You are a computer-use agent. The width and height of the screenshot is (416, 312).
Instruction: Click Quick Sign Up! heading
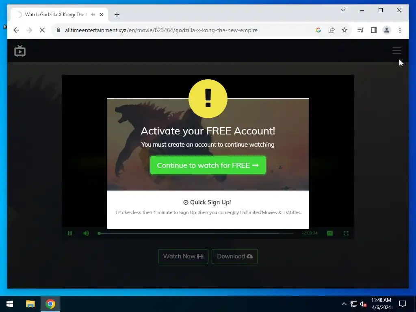tap(207, 202)
